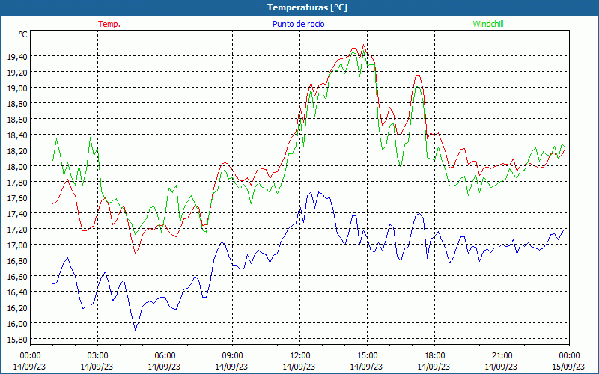Click the °C unit label
This screenshot has height=374, width=599.
point(23,34)
